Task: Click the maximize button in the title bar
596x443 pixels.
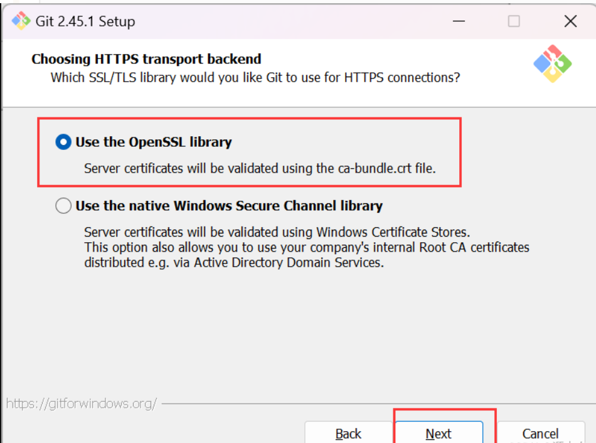Action: pos(514,21)
